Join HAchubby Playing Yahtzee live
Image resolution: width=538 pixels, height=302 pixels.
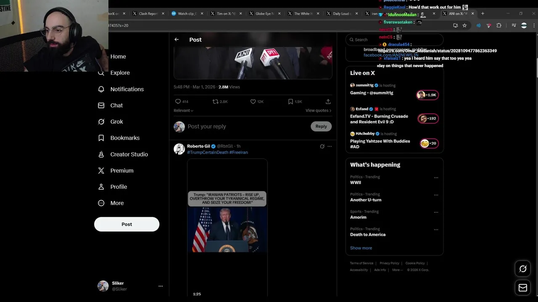point(394,140)
